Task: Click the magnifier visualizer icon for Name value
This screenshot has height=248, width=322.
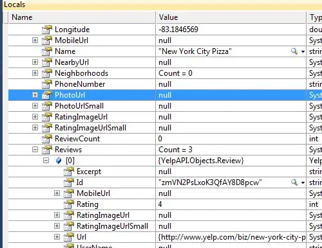Action: [x=294, y=51]
